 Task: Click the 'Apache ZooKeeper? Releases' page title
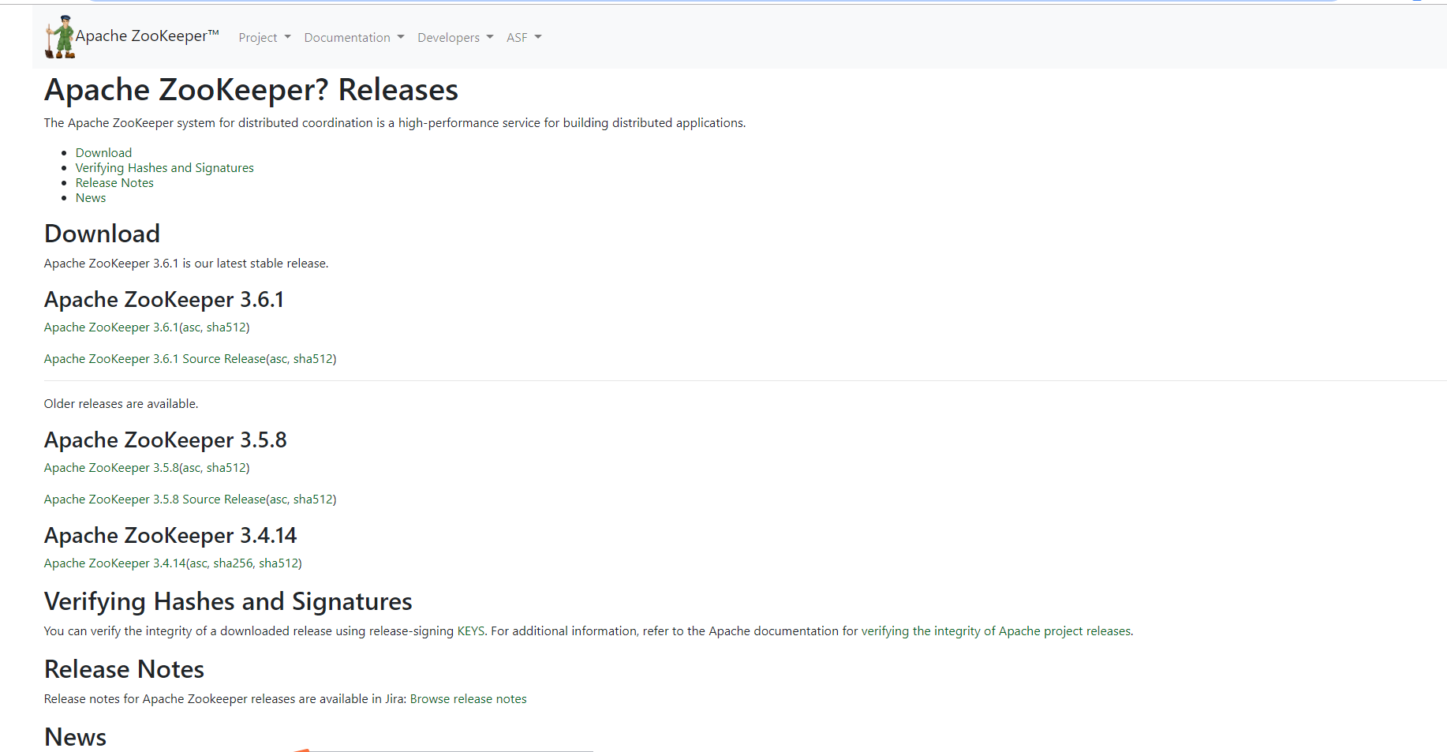point(251,90)
